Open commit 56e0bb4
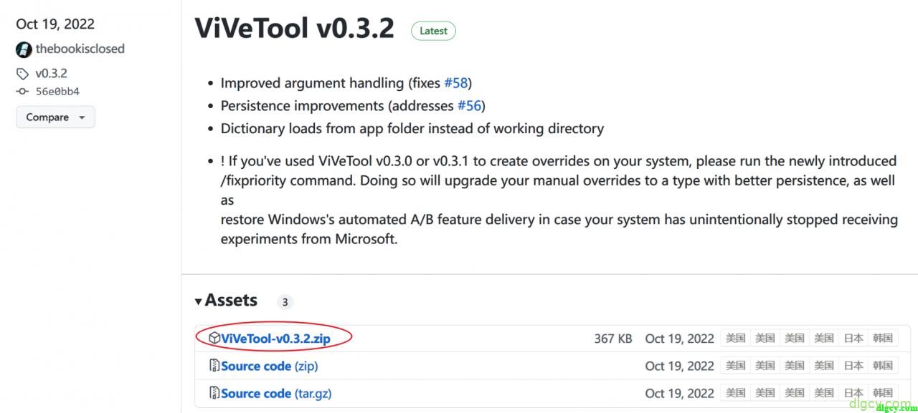Screen dimensions: 918x413 (x=57, y=92)
